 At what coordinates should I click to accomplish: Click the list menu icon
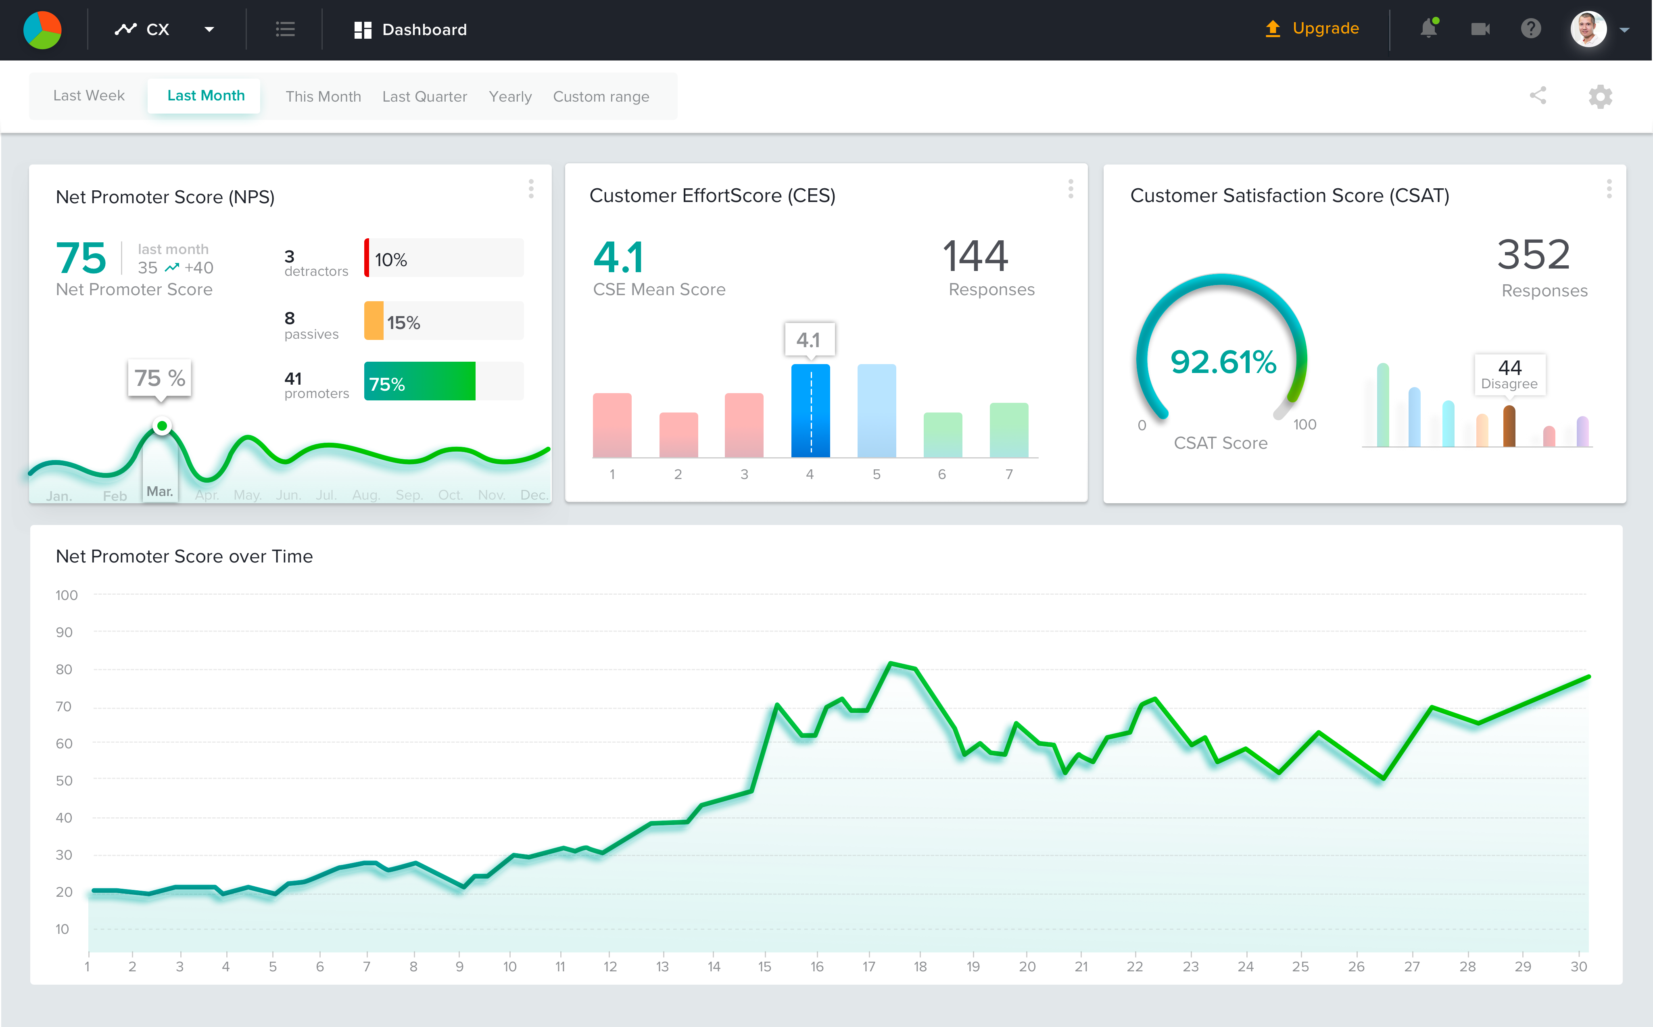click(285, 29)
